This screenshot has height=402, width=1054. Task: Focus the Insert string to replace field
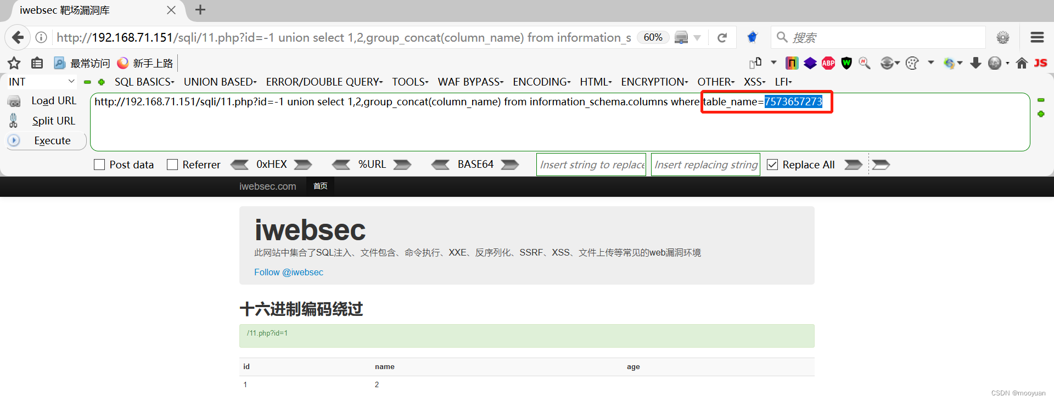point(591,165)
